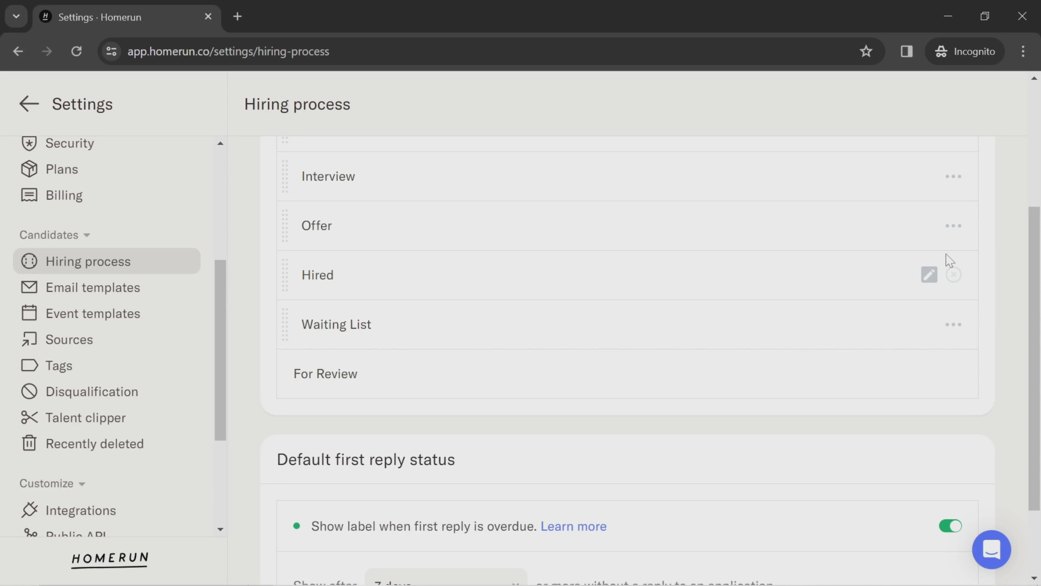Image resolution: width=1041 pixels, height=586 pixels.
Task: Click the Integrations plug icon
Action: [x=29, y=510]
